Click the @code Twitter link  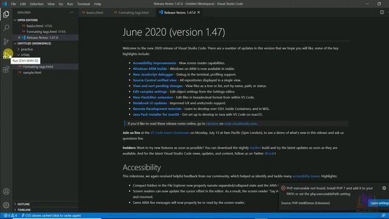[x=270, y=153]
